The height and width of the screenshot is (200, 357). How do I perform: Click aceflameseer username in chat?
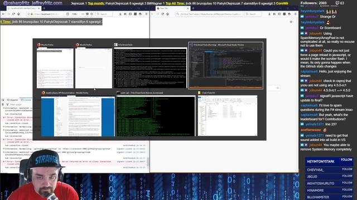tap(311, 130)
